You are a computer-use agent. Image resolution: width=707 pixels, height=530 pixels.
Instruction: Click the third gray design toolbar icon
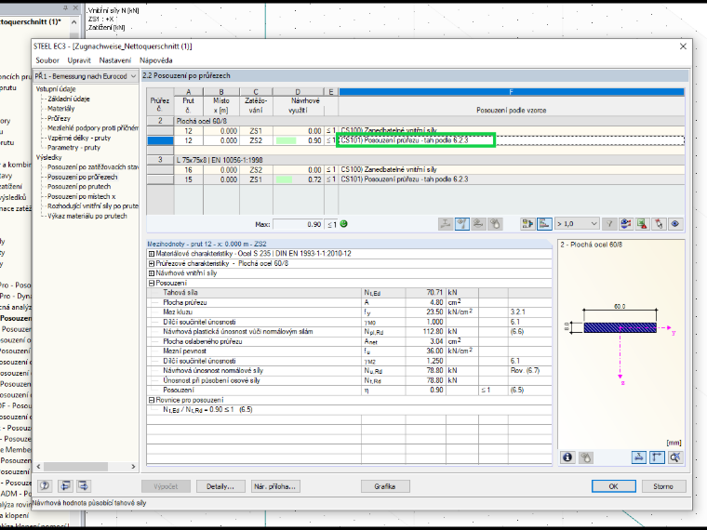[x=478, y=223]
